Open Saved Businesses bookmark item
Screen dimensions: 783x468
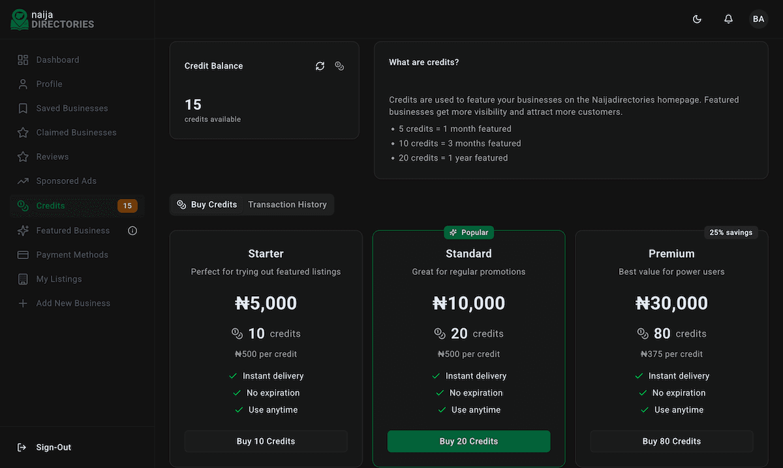click(72, 108)
